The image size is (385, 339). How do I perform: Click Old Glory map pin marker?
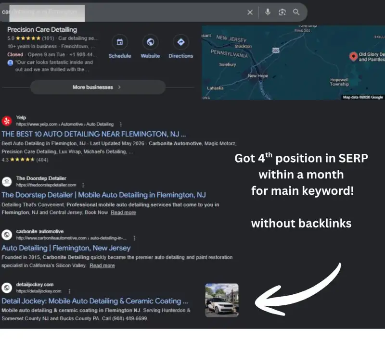(x=353, y=56)
